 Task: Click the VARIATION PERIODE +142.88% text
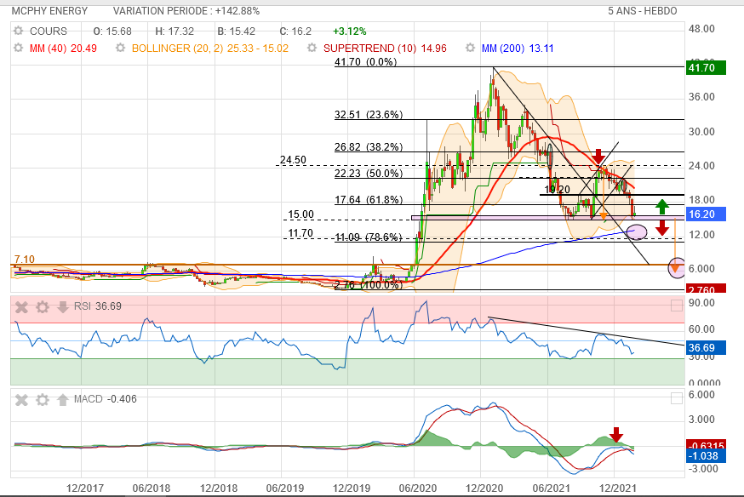[x=186, y=11]
